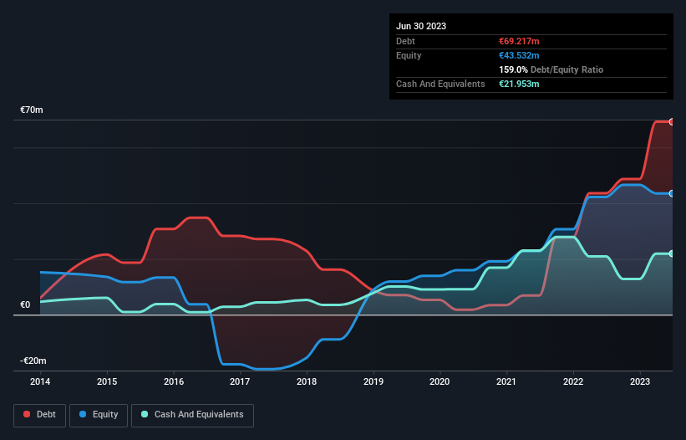
Task: Click the Debt label in tooltip
Action: [405, 41]
